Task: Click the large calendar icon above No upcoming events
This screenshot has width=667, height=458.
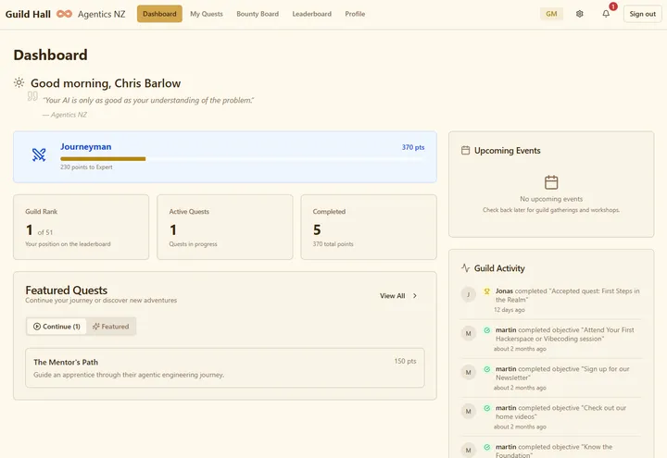Action: [x=551, y=182]
